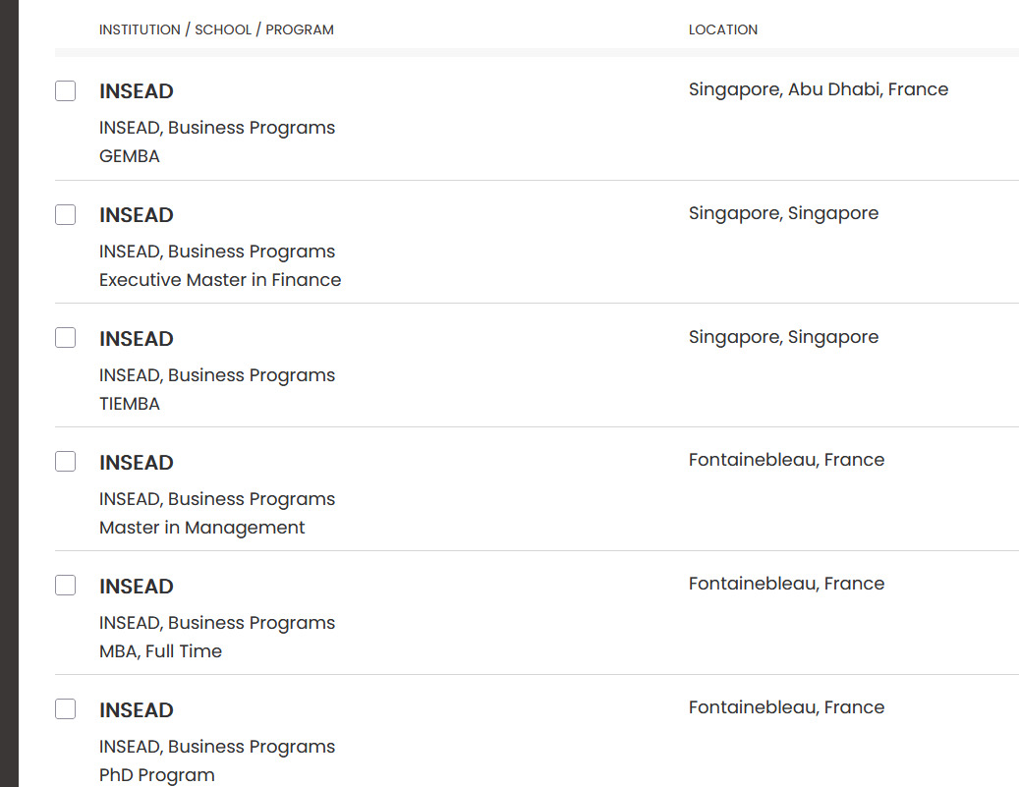Viewport: 1019px width, 787px height.
Task: Click the INSEAD title of the TIEMBA row
Action: coord(136,339)
